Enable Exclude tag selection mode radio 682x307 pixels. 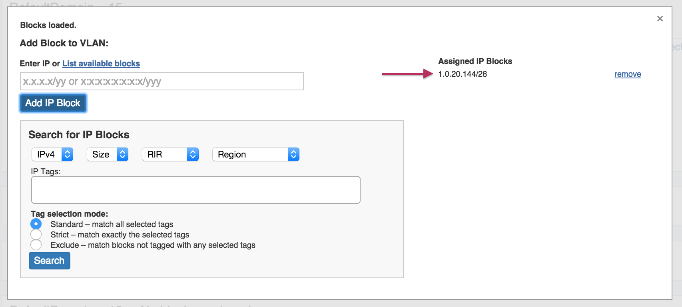point(36,245)
